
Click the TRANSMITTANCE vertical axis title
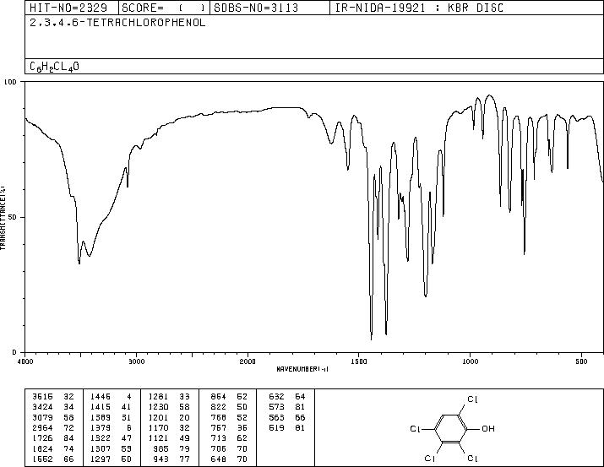click(3, 218)
